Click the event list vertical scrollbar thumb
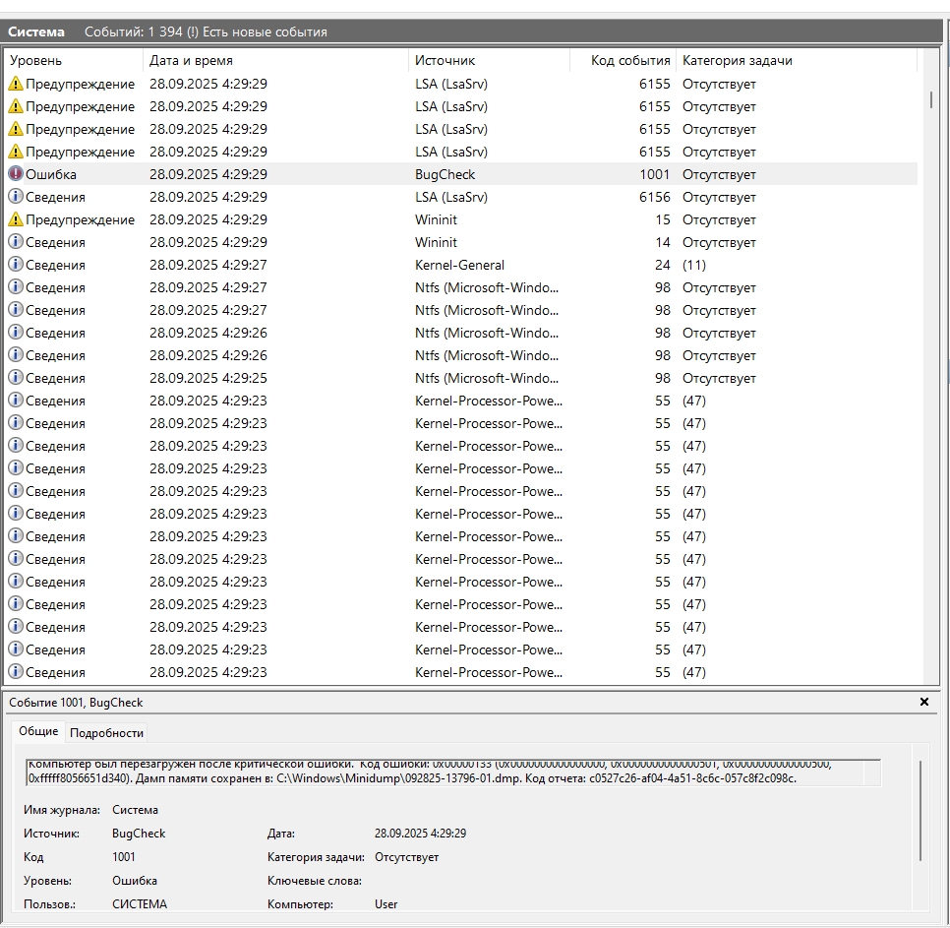The width and height of the screenshot is (950, 928). tap(931, 100)
